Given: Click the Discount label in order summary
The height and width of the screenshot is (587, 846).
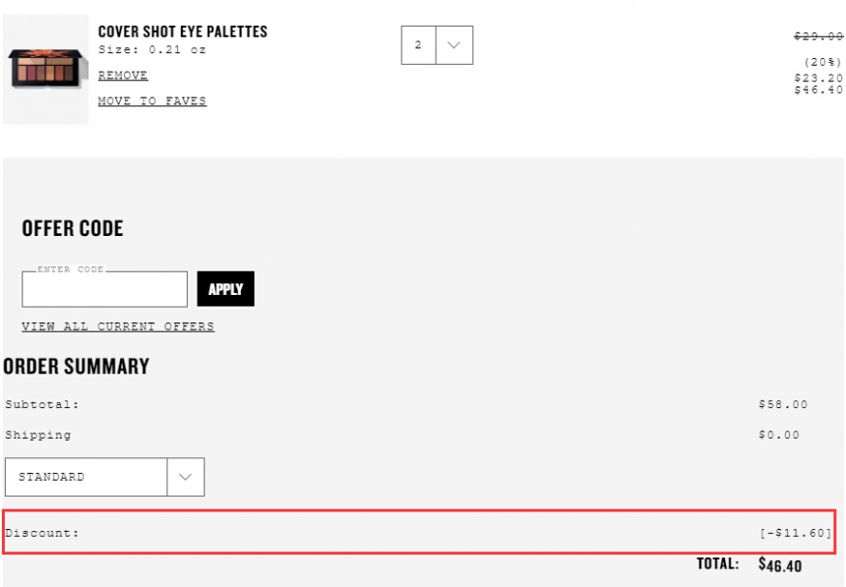Looking at the screenshot, I should pos(42,533).
